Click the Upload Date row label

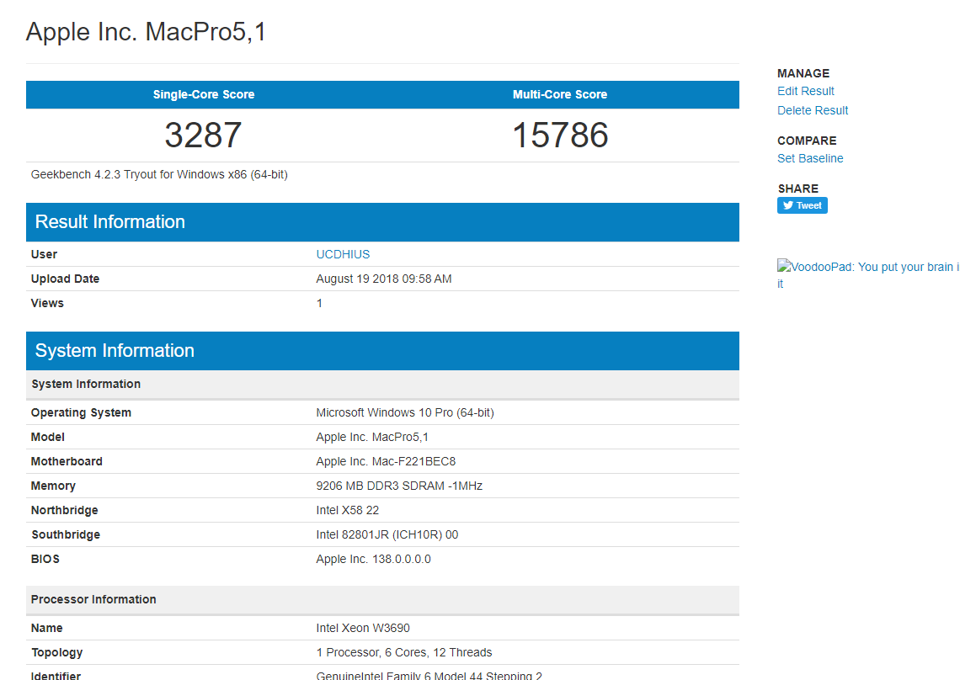pyautogui.click(x=65, y=279)
